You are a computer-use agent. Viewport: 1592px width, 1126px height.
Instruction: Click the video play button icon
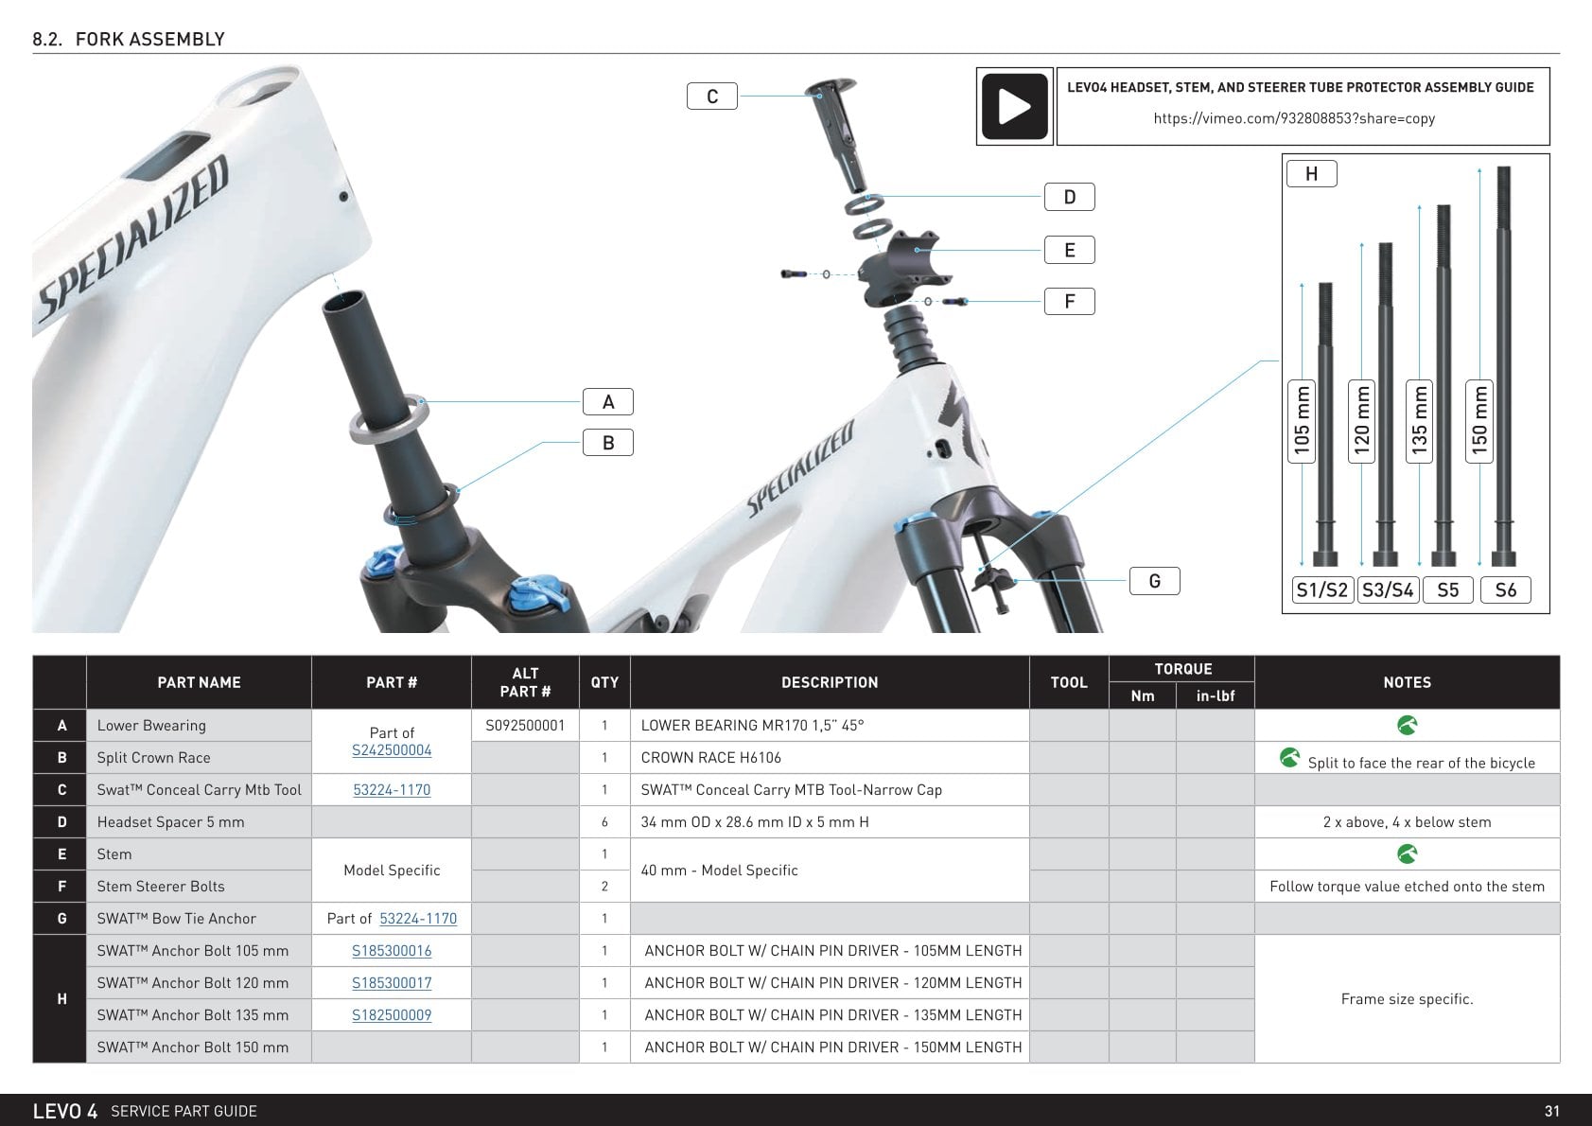click(x=1014, y=106)
